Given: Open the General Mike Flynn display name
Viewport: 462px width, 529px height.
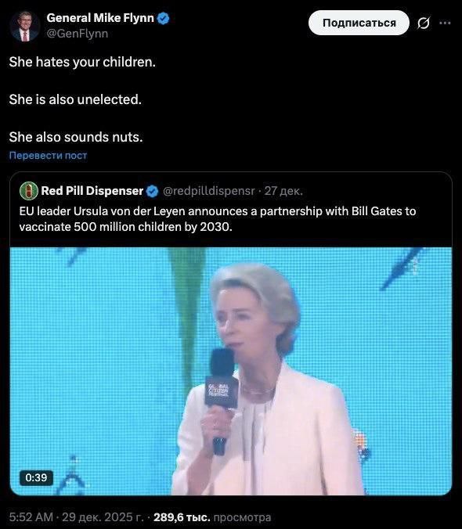Looking at the screenshot, I should pyautogui.click(x=100, y=18).
